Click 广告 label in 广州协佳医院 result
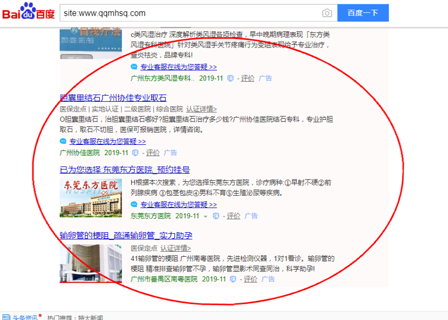The height and width of the screenshot is (320, 448). 171,153
